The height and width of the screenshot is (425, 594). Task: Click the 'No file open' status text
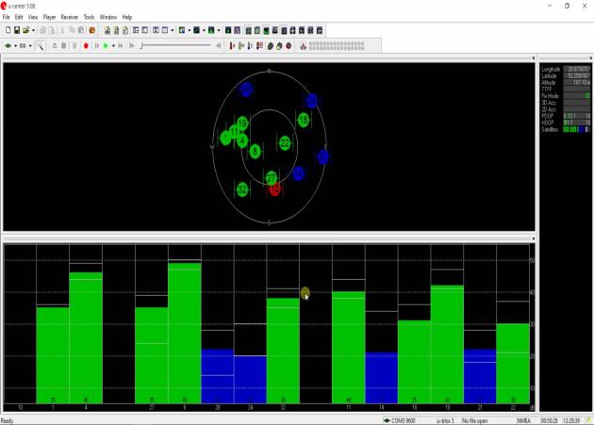pos(474,421)
